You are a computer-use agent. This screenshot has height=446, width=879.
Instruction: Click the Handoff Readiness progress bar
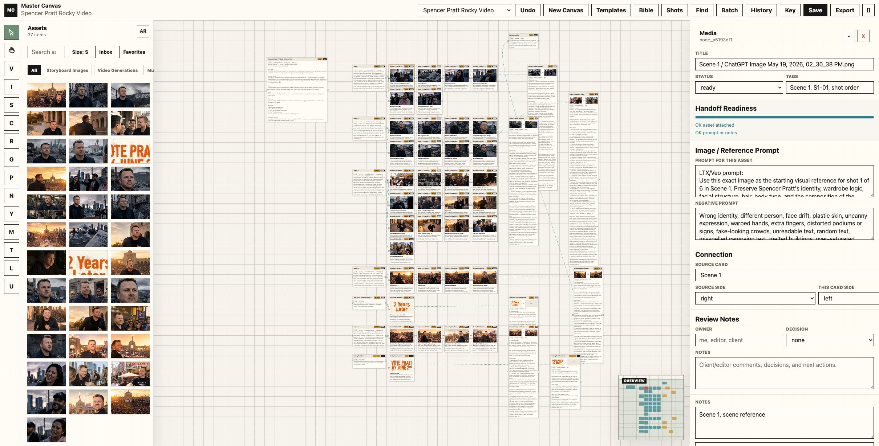tap(784, 117)
